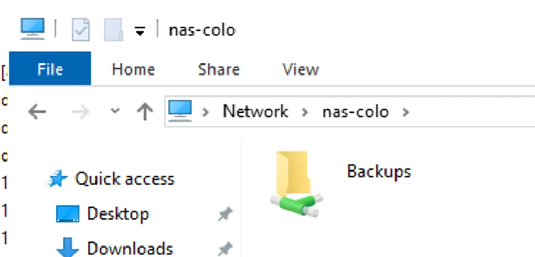Click the computer icon in the title bar
This screenshot has height=257, width=535.
[x=33, y=29]
